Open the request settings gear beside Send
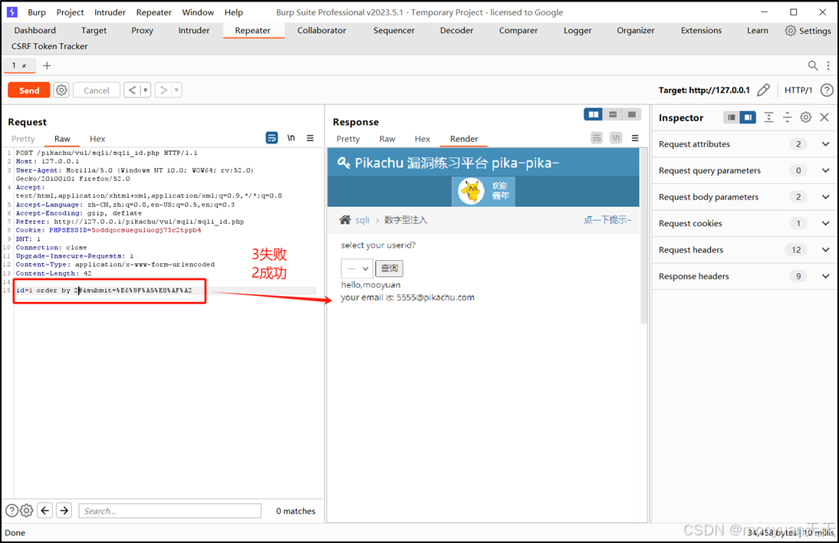 click(61, 90)
